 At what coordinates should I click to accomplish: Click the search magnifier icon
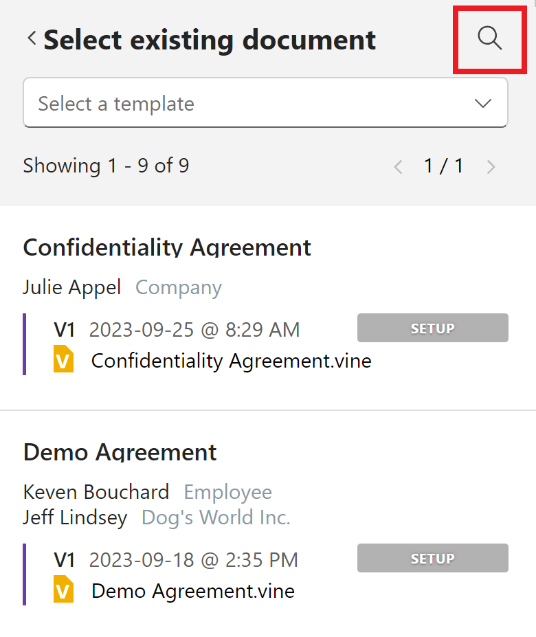(489, 38)
